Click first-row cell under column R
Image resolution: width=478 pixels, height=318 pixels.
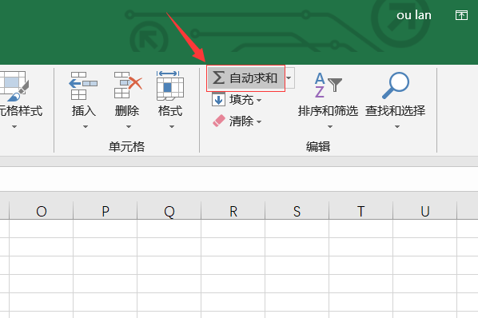233,229
